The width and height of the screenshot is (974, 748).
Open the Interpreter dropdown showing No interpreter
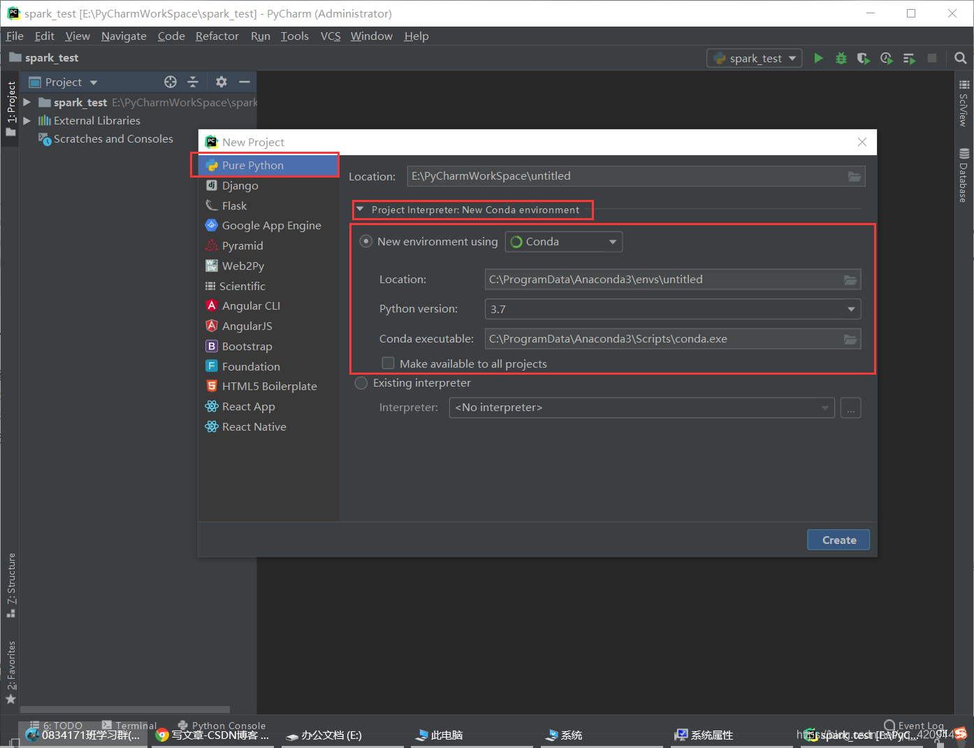pyautogui.click(x=641, y=408)
